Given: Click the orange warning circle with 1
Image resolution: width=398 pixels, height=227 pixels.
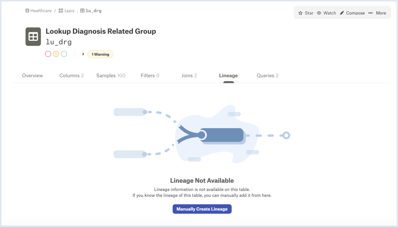Looking at the screenshot, I should 56,54.
